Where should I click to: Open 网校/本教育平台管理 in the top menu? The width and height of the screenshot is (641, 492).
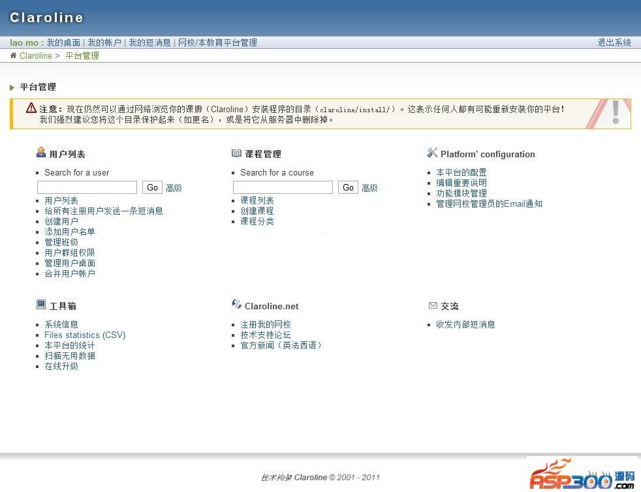point(217,42)
